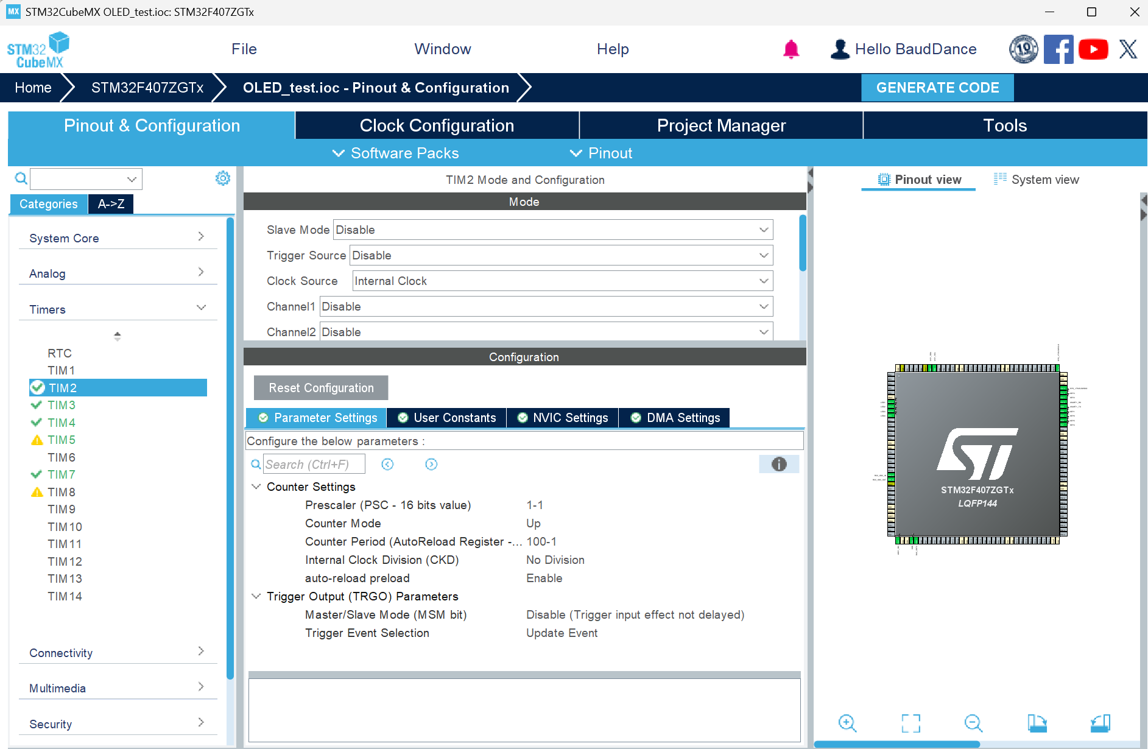Image resolution: width=1148 pixels, height=749 pixels.
Task: Open the User Constants tab
Action: click(x=446, y=418)
